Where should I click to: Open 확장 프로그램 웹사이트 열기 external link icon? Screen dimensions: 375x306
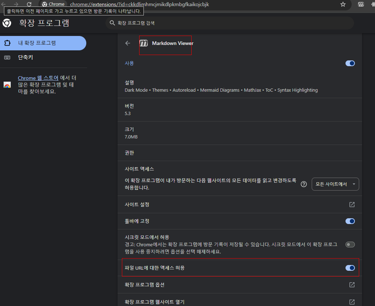point(352,302)
